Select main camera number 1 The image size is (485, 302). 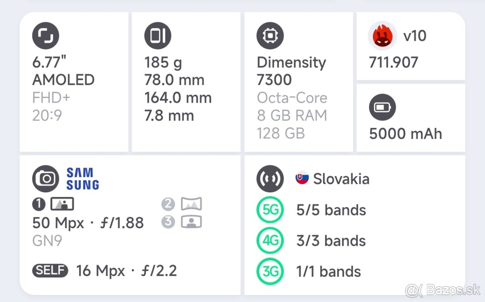[x=39, y=204]
